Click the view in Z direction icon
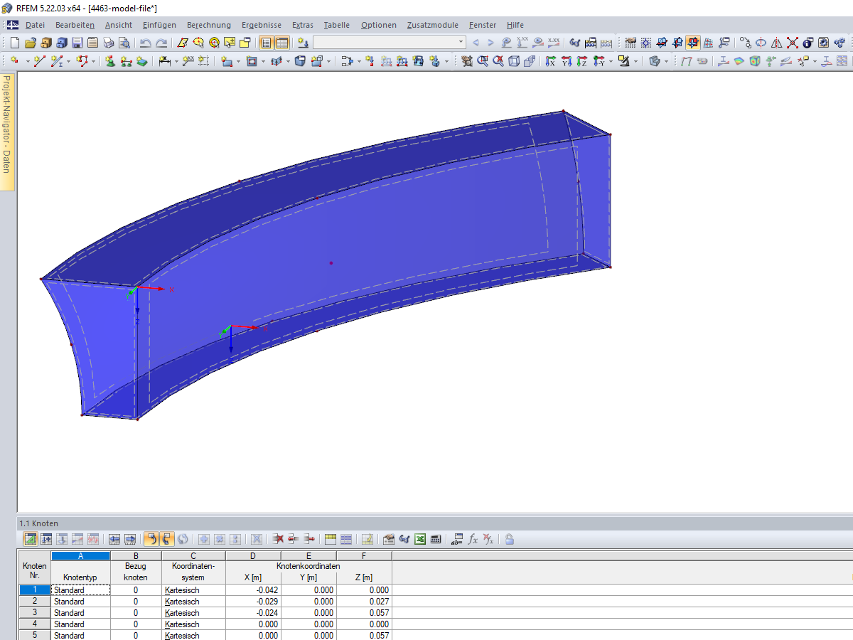 tap(582, 61)
